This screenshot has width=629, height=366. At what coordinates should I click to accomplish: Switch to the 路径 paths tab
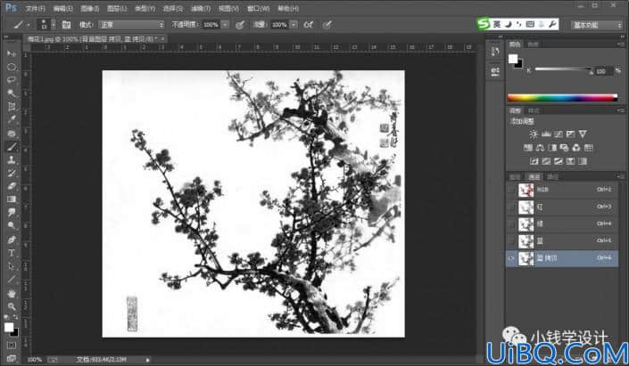click(x=553, y=176)
